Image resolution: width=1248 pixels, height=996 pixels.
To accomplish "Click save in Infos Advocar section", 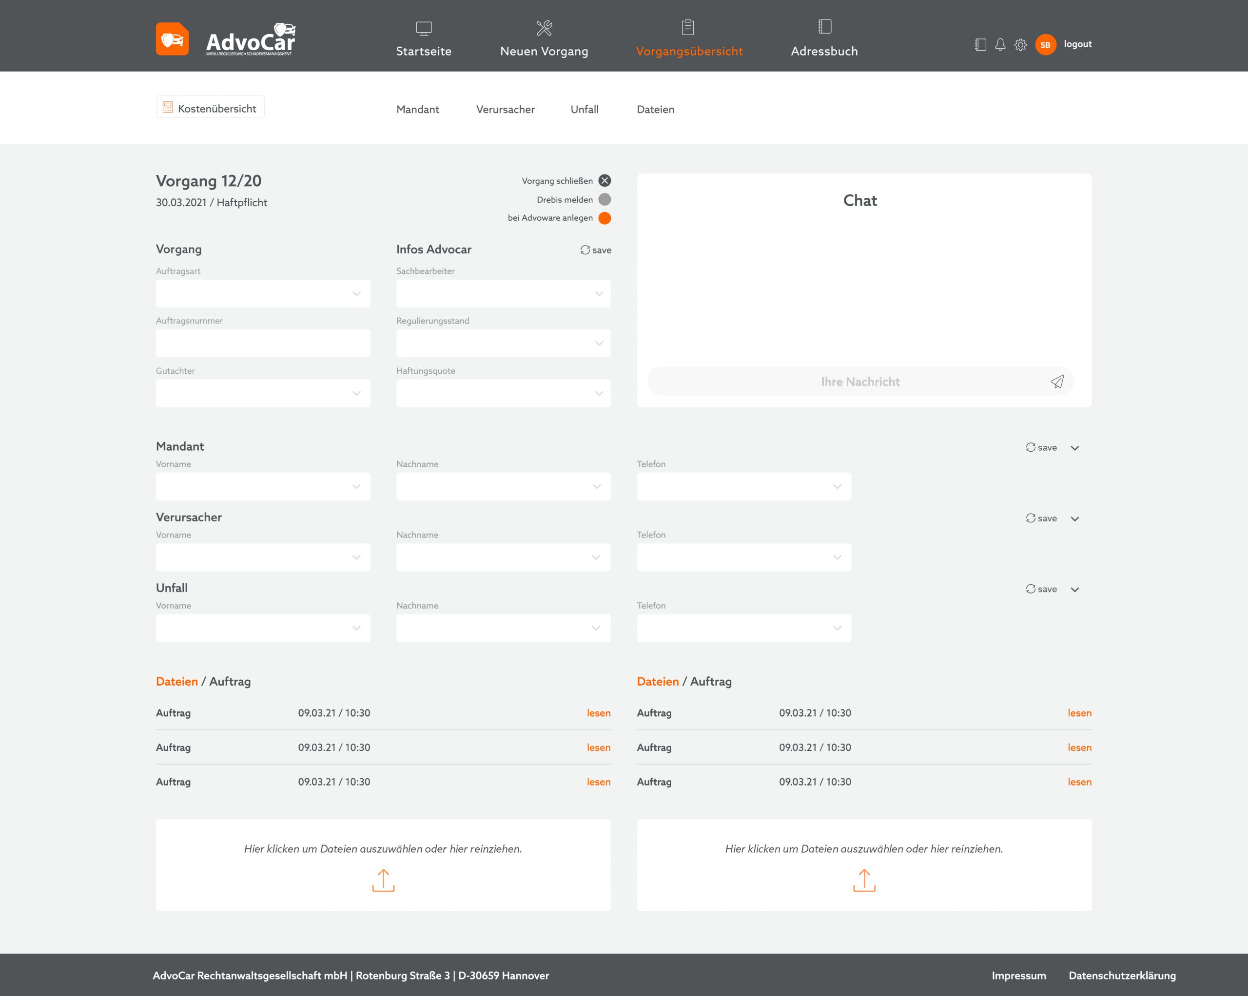I will (596, 250).
